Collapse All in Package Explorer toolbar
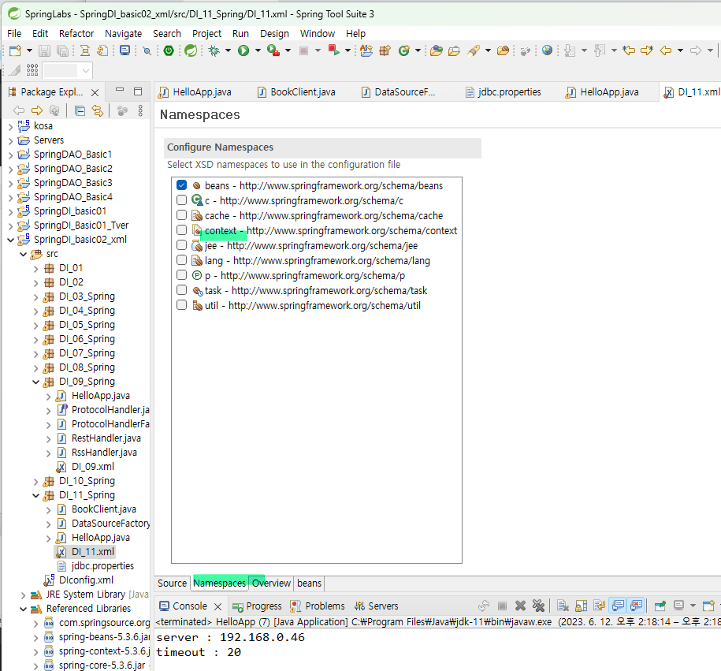The height and width of the screenshot is (671, 721). coord(80,110)
